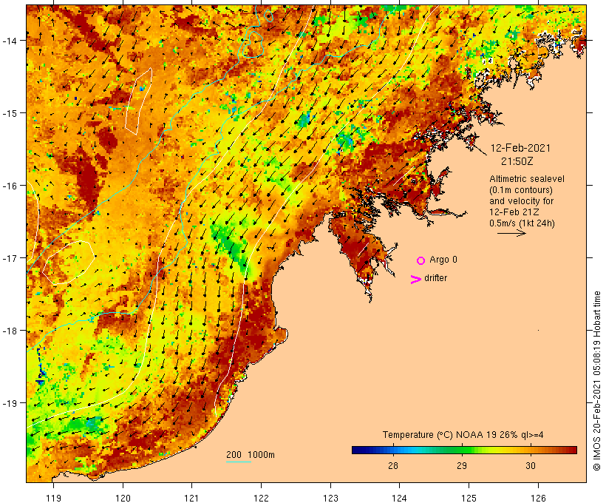
Task: Click the 'and velocity for' text line
Action: pyautogui.click(x=521, y=201)
